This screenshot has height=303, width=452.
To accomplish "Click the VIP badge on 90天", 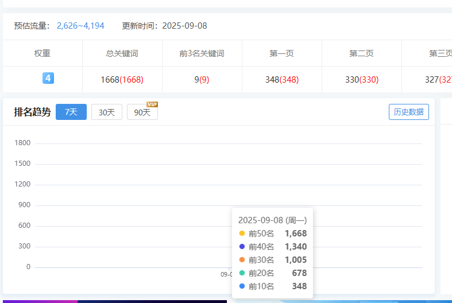I will click(x=152, y=104).
